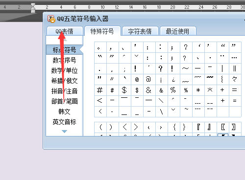This screenshot has height=180, width=245.
Task: Insert the single vertical bar | symbol
Action: 223,68
